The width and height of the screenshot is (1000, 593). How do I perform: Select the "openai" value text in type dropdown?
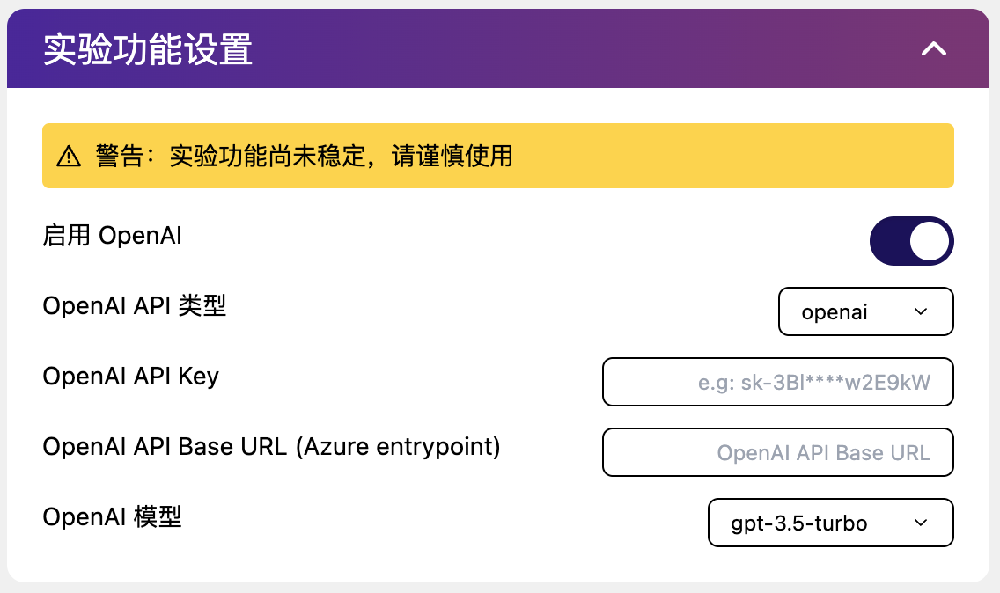pos(835,312)
